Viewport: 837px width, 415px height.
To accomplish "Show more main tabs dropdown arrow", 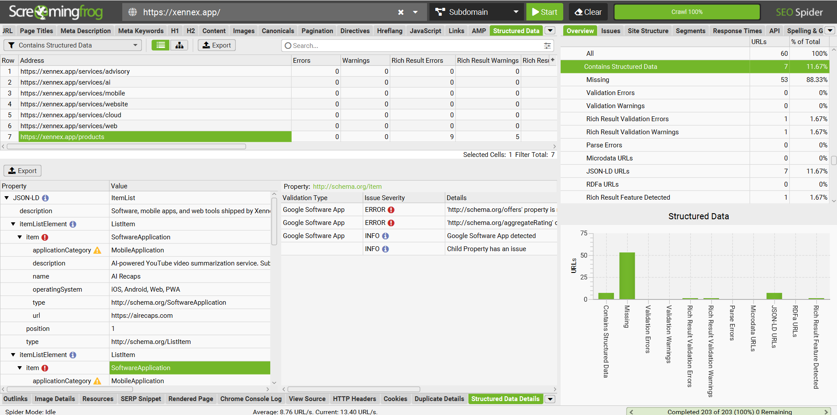I will click(550, 31).
